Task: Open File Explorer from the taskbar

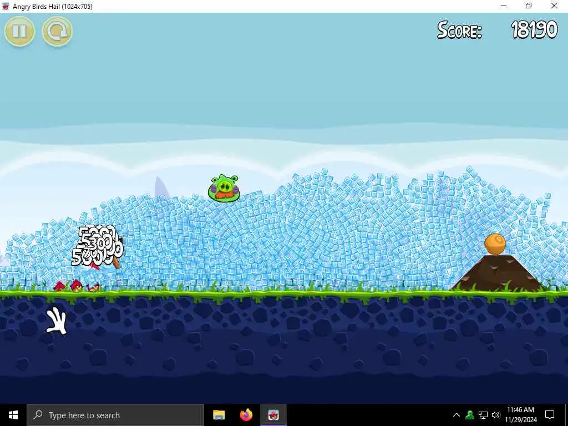Action: tap(219, 415)
